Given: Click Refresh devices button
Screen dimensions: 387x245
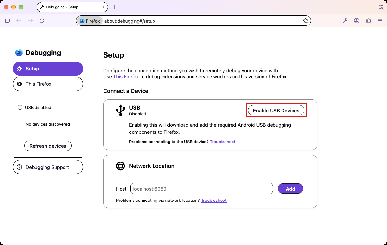Looking at the screenshot, I should [48, 146].
